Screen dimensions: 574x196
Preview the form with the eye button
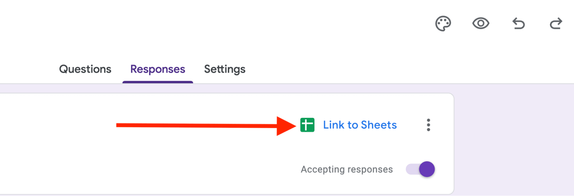click(x=481, y=23)
